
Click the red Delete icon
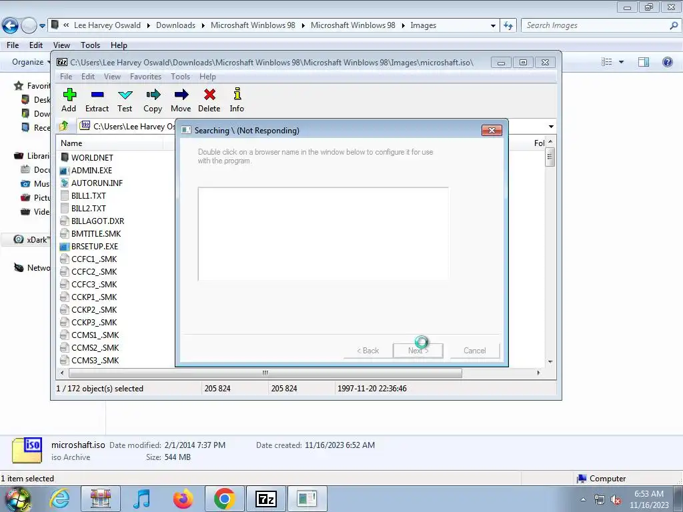pos(209,100)
